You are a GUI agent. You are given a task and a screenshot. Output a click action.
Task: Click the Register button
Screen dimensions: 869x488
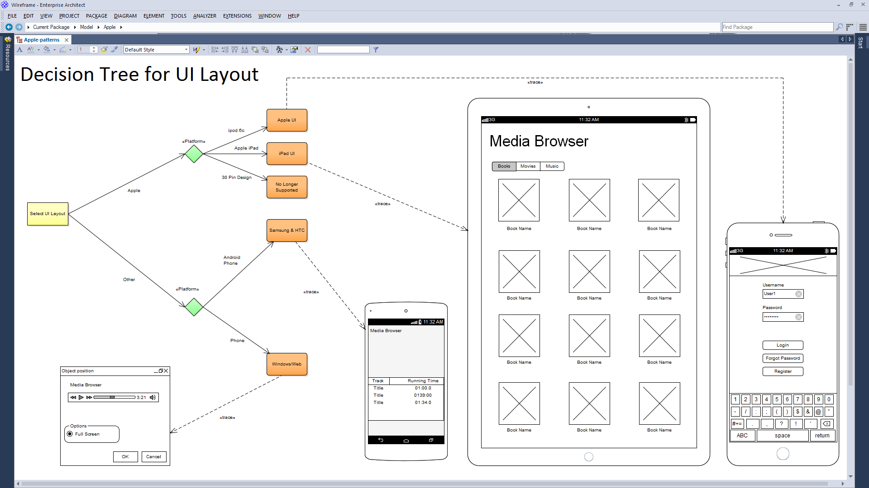783,371
